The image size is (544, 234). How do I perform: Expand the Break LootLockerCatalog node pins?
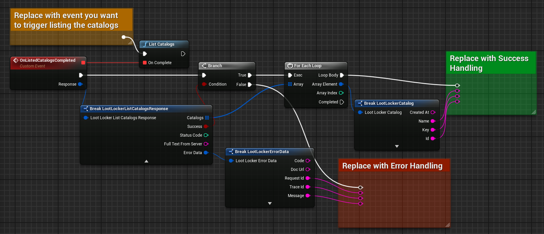[x=397, y=146]
